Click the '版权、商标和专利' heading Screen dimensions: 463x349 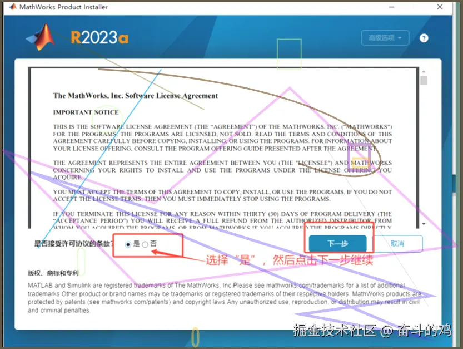[x=53, y=273]
